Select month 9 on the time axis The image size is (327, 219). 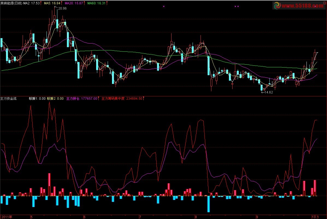[x=257, y=217]
